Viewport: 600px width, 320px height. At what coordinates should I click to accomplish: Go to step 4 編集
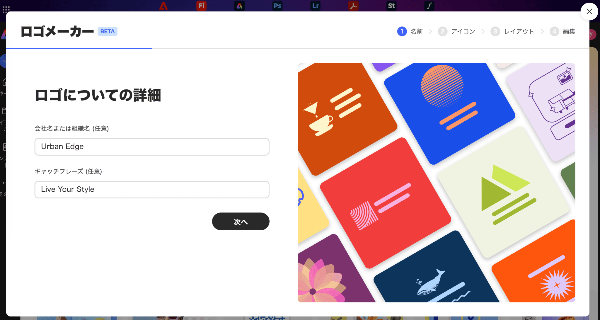pyautogui.click(x=562, y=31)
